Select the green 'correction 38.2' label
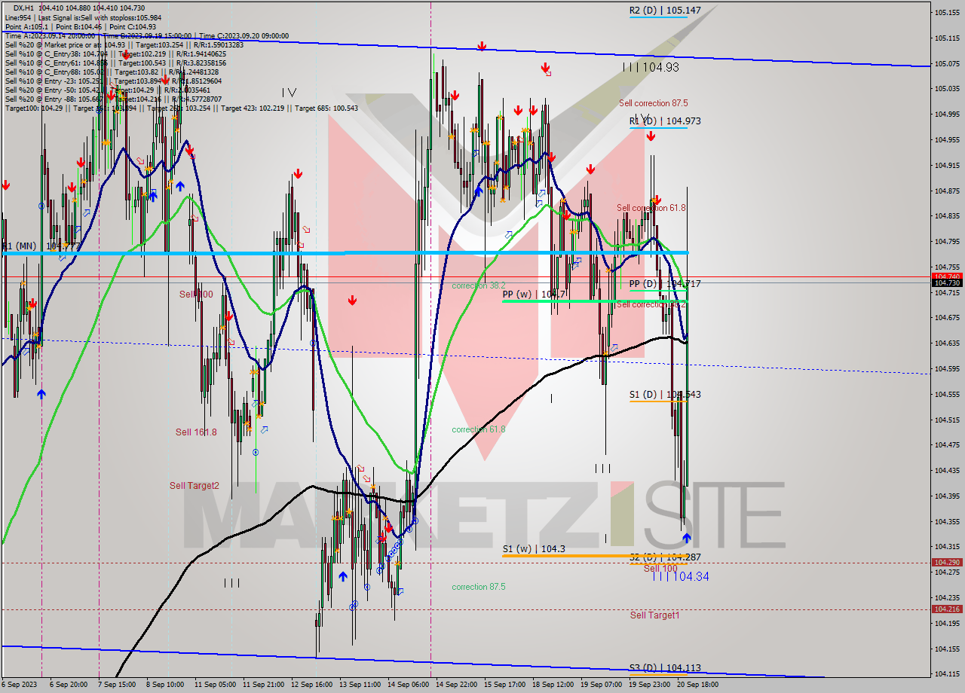965x693 pixels. [479, 286]
